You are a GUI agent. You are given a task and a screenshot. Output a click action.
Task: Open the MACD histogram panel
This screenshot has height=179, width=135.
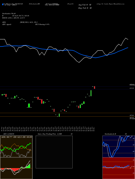pyautogui.click(x=16, y=168)
